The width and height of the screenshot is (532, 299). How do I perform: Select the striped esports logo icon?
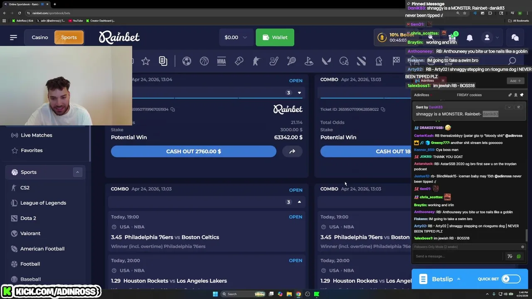(x=361, y=61)
